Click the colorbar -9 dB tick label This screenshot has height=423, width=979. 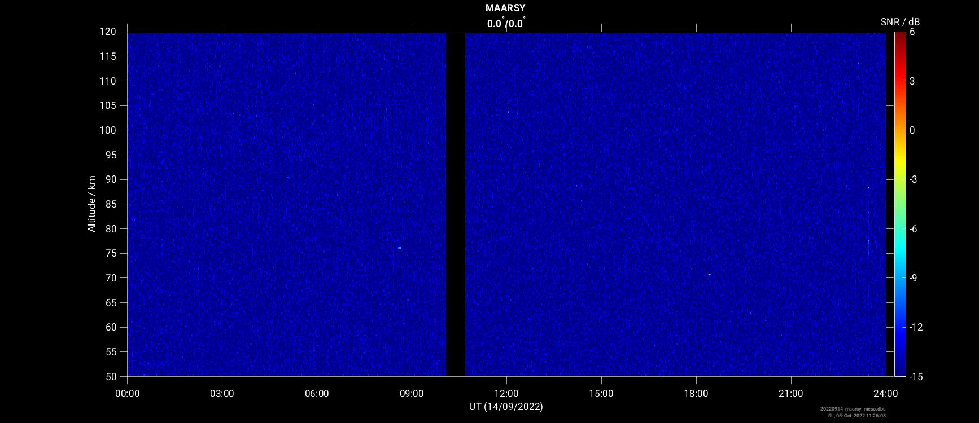coord(914,278)
